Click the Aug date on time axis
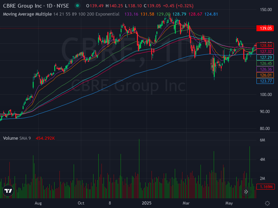 point(38,203)
